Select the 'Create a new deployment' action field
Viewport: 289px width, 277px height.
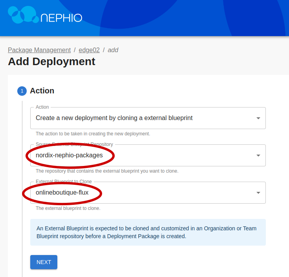click(x=141, y=118)
